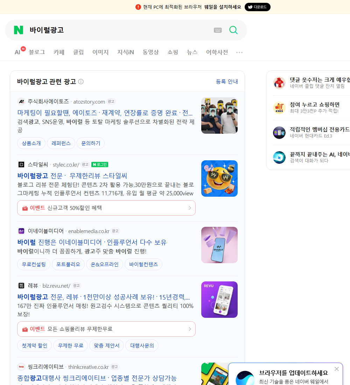Click the 끝까지 끝내주는 AI promo icon
This screenshot has height=385, width=350.
tap(279, 157)
